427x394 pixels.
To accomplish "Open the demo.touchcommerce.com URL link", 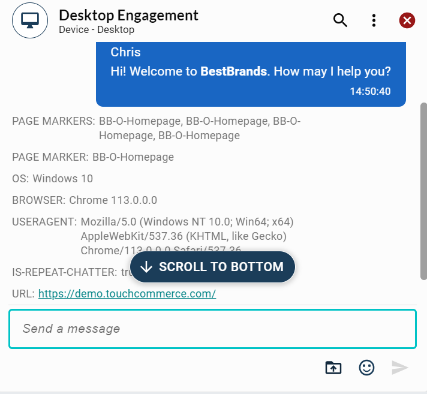I will coord(127,294).
